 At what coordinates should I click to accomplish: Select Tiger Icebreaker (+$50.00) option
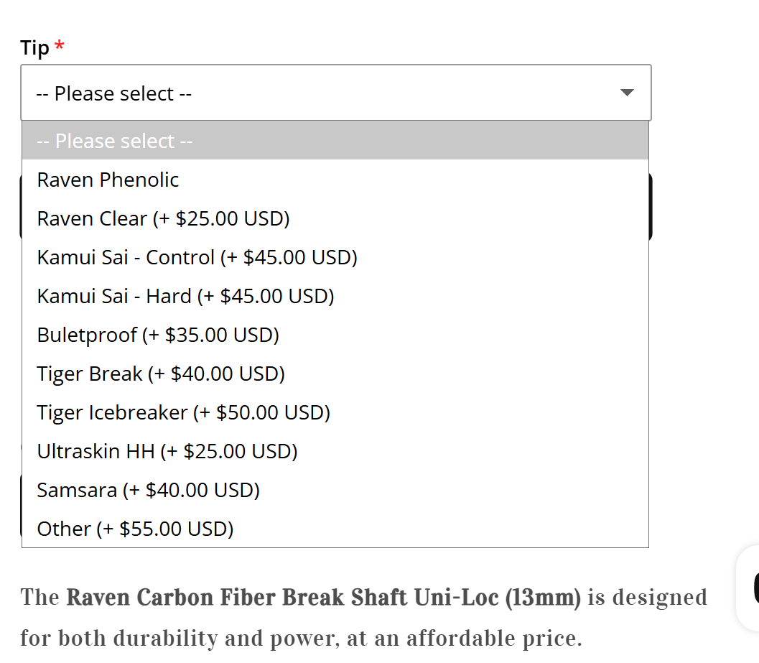point(183,412)
